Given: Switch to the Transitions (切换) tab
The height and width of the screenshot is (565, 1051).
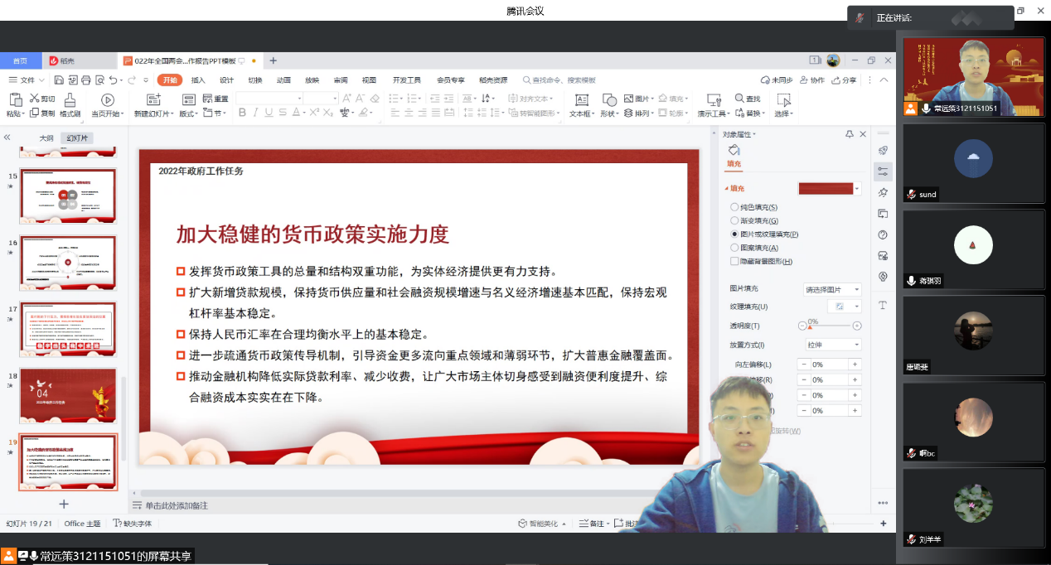Looking at the screenshot, I should tap(254, 80).
